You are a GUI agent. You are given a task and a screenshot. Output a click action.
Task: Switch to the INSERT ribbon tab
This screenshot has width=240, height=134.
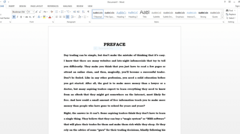click(x=12, y=6)
